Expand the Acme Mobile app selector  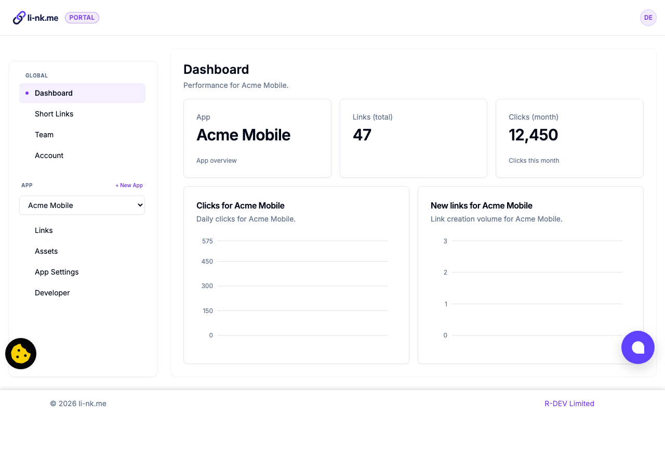(x=82, y=205)
